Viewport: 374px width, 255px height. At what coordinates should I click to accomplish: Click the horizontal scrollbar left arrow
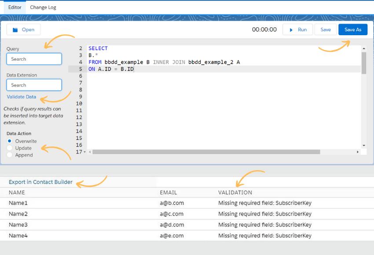point(90,152)
